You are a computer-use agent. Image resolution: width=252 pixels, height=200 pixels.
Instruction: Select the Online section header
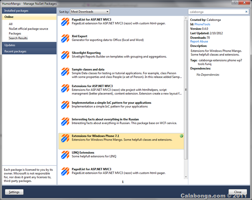pyautogui.click(x=29, y=17)
